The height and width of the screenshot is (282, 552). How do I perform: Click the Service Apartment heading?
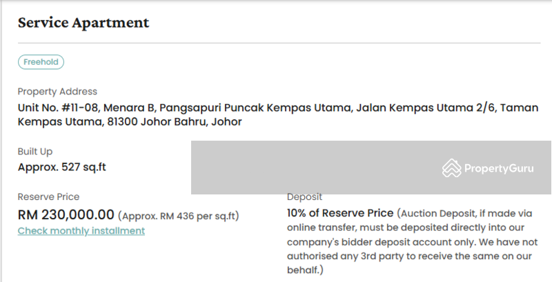[x=83, y=23]
